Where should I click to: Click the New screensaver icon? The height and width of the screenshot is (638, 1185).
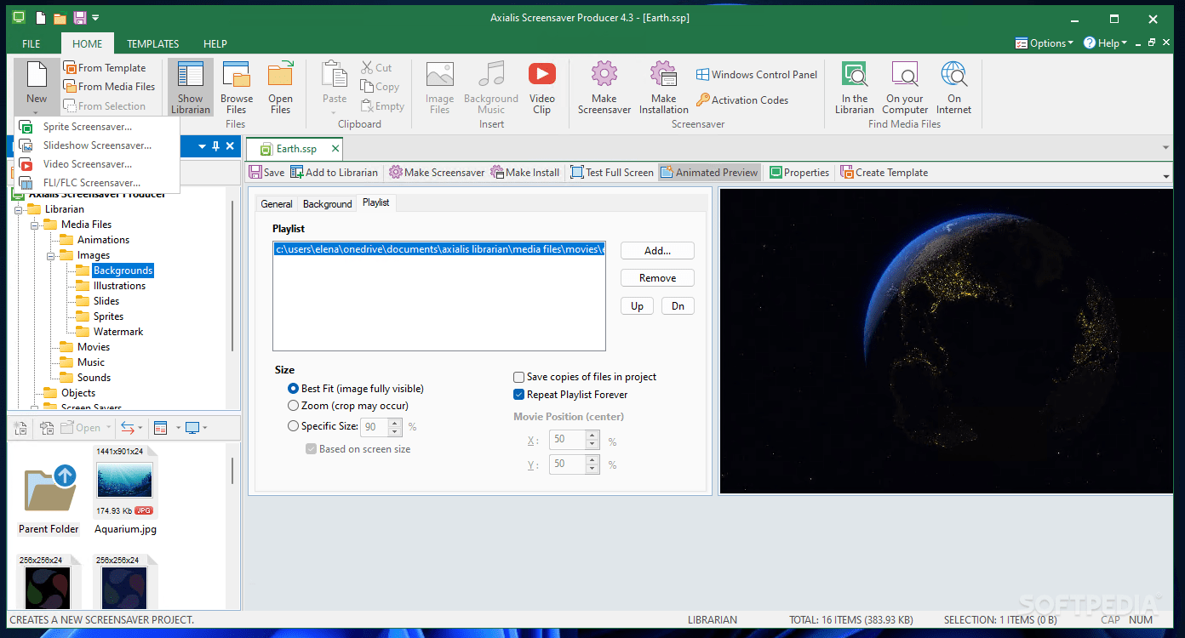pyautogui.click(x=37, y=75)
